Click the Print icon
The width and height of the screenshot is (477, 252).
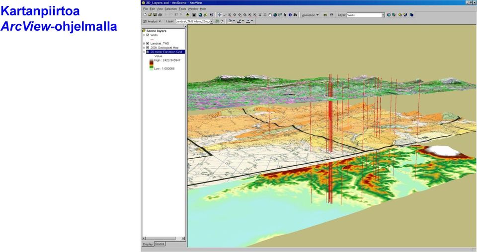tap(160, 14)
